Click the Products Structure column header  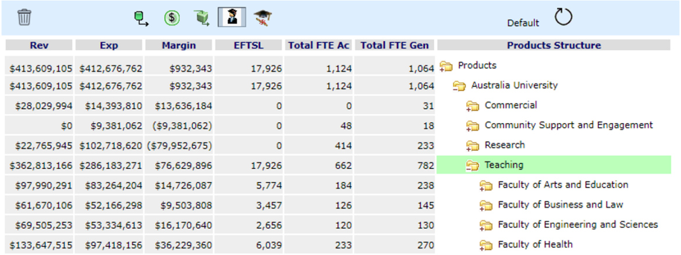tap(554, 45)
